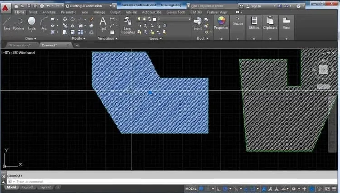
Task: Select the Polyline tool
Action: (x=18, y=24)
